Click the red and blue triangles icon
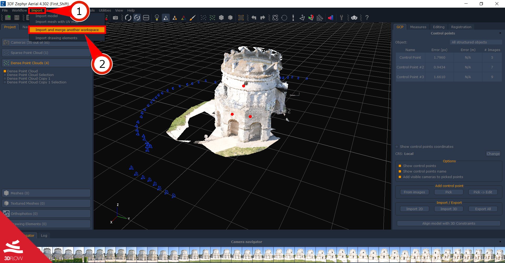 (184, 18)
